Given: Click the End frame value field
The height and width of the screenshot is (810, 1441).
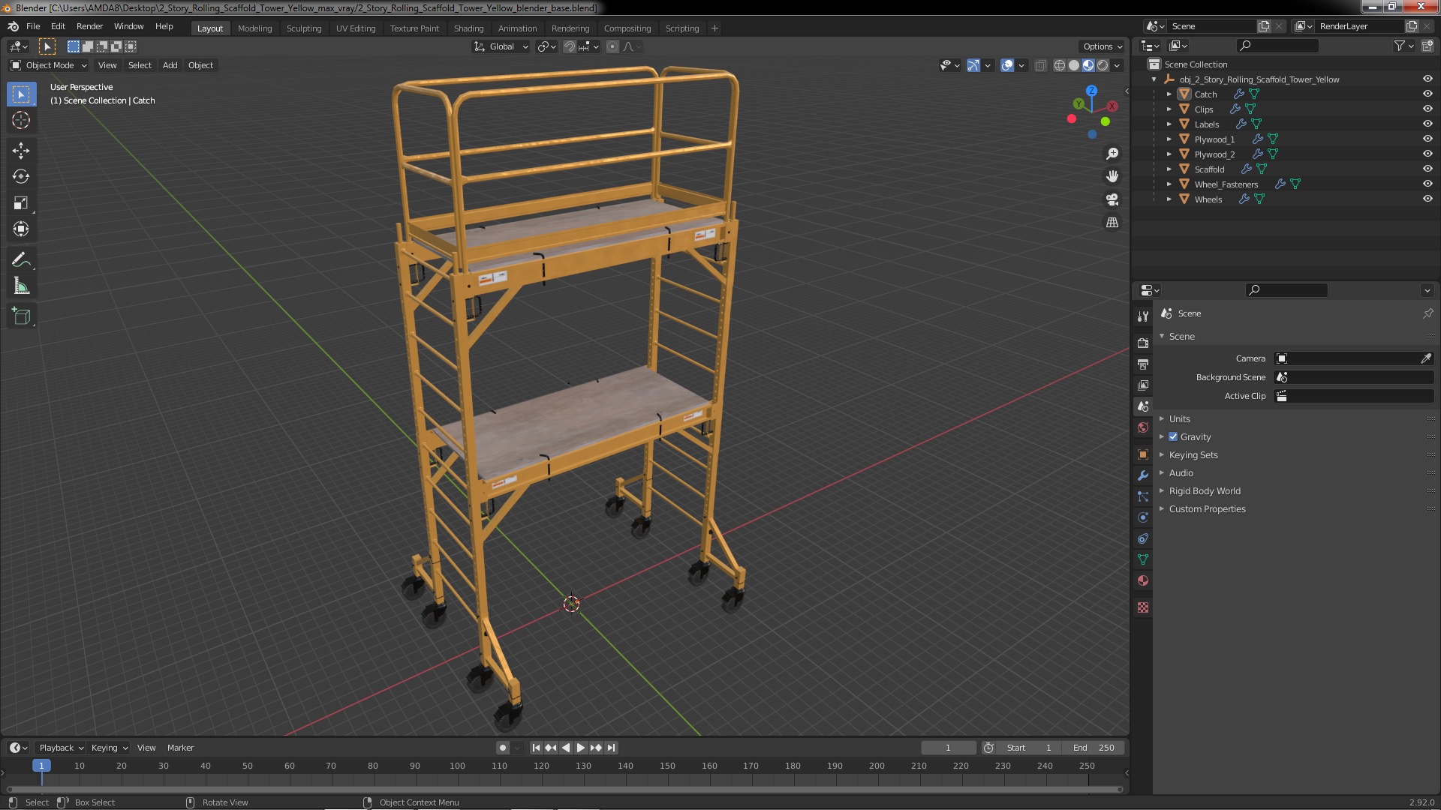Looking at the screenshot, I should coord(1094,748).
